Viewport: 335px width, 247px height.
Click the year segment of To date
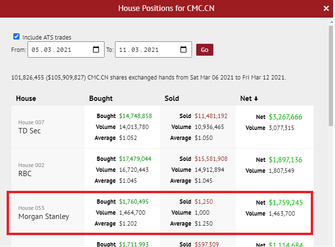tap(151, 50)
